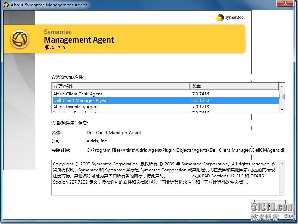This screenshot has width=298, height=224.
Task: Close the About Symantec Management Agent window
Action: (285, 3)
